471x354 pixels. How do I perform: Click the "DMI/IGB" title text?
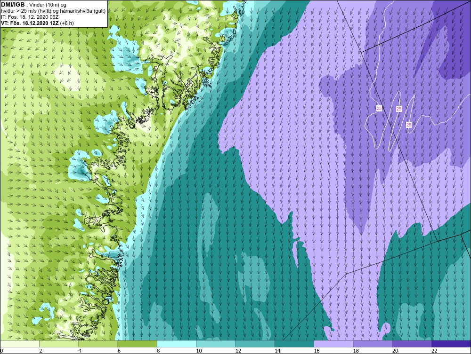pyautogui.click(x=13, y=5)
